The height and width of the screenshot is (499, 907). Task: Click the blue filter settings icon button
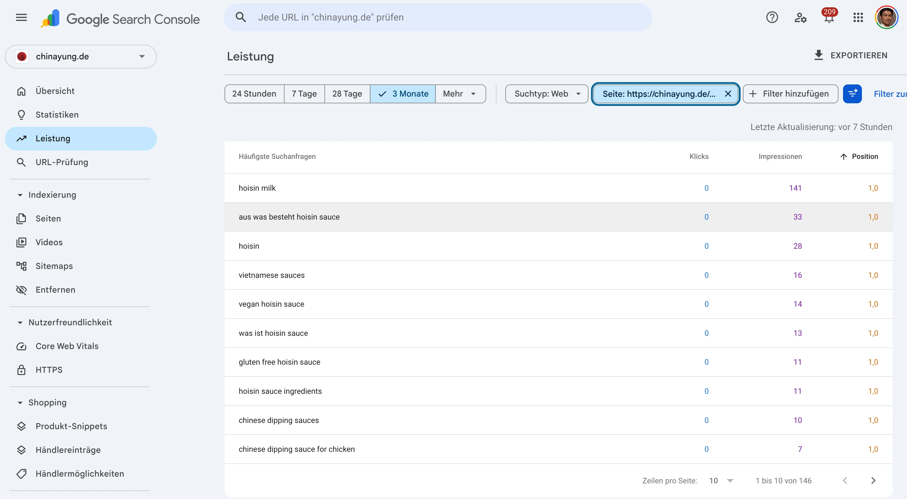[852, 94]
